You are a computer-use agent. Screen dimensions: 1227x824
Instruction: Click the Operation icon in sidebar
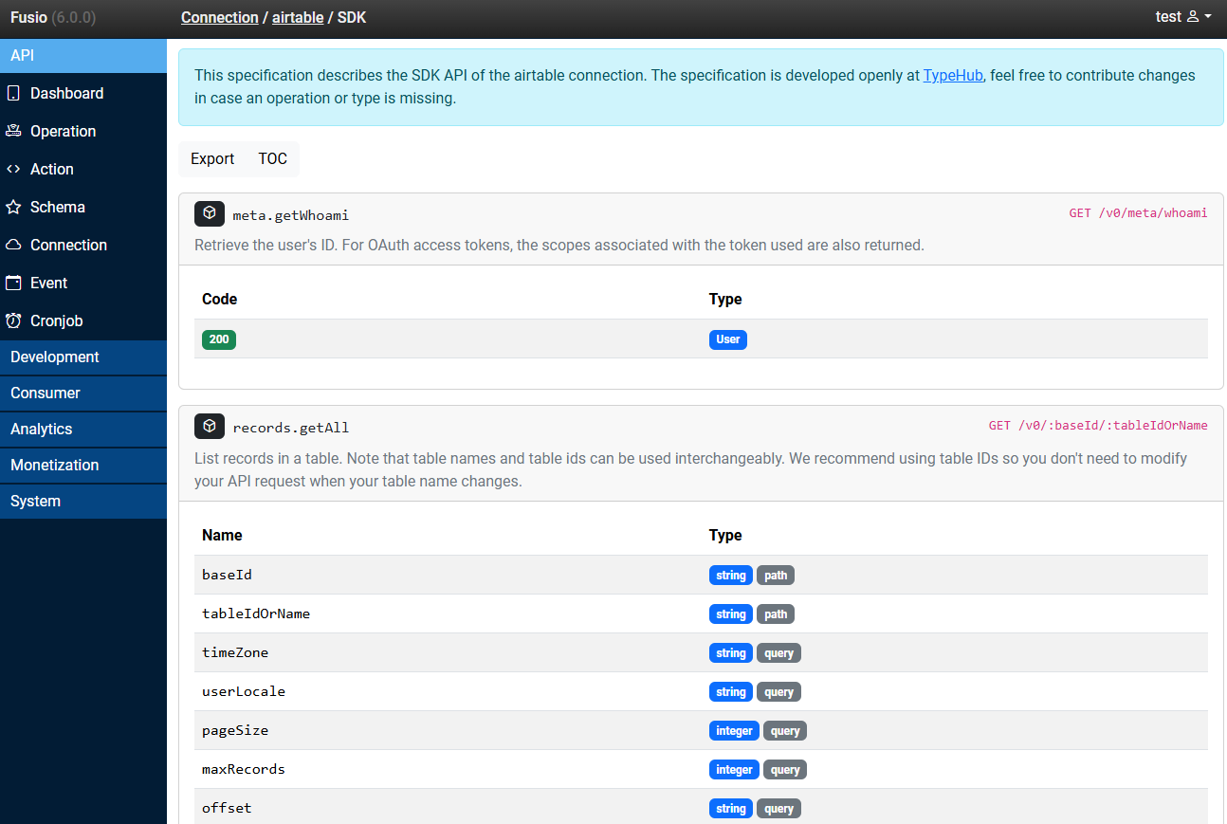(13, 131)
